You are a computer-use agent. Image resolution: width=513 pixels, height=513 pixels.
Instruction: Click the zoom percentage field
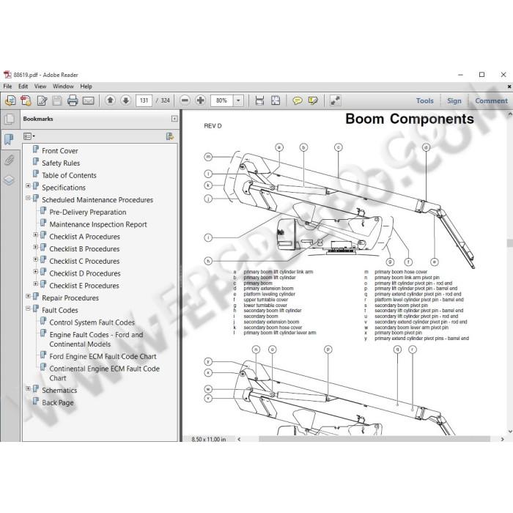point(222,100)
